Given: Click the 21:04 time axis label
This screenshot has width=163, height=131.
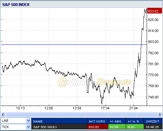Looking at the screenshot, I should point(133,108).
